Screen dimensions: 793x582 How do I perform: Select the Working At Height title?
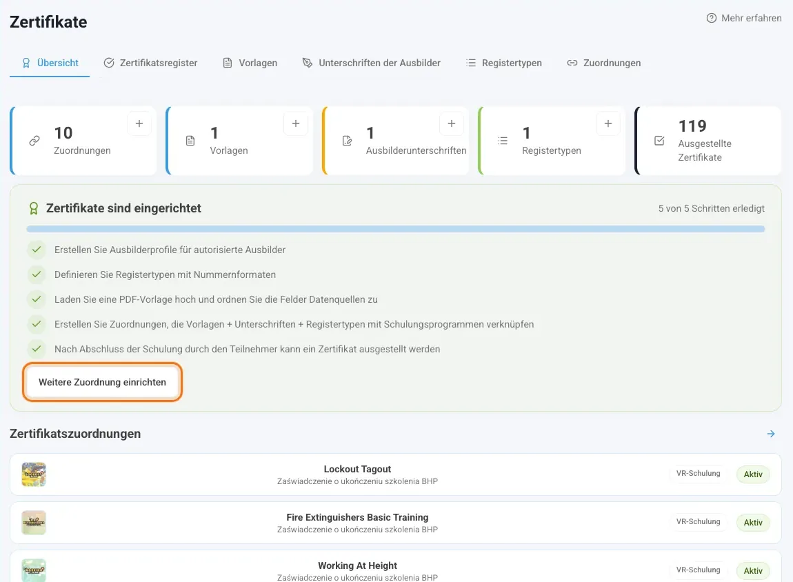pos(358,565)
